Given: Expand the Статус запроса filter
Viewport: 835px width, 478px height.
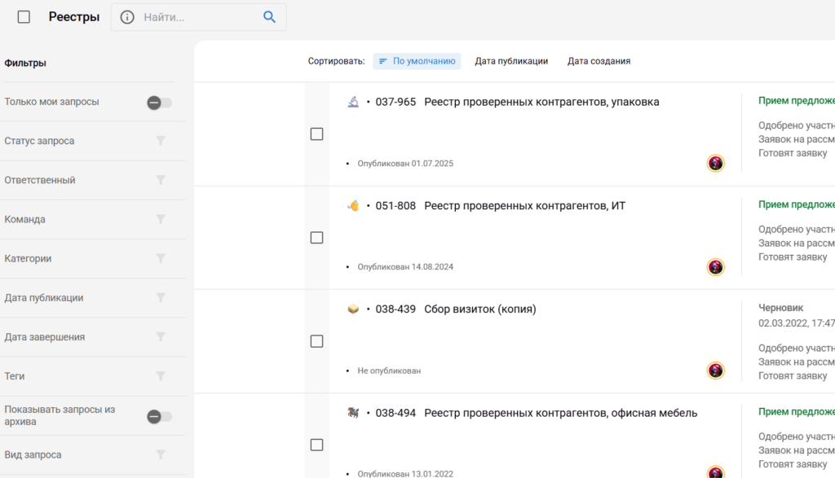Looking at the screenshot, I should 161,141.
